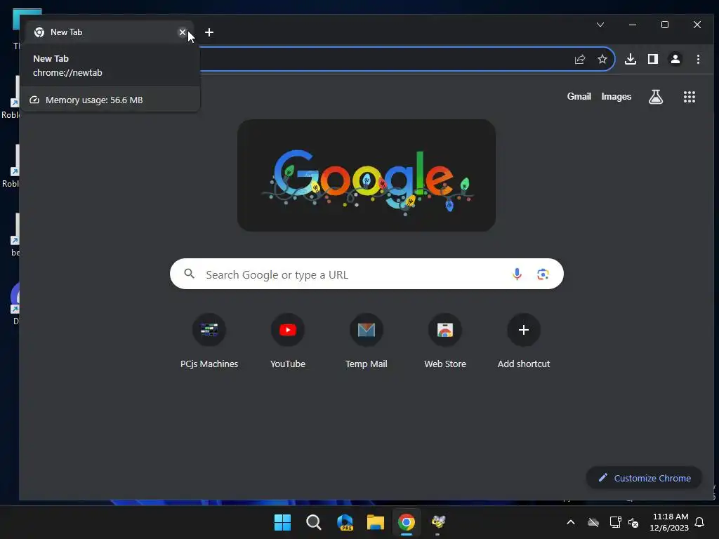Select the New Tab tab title

[67, 32]
